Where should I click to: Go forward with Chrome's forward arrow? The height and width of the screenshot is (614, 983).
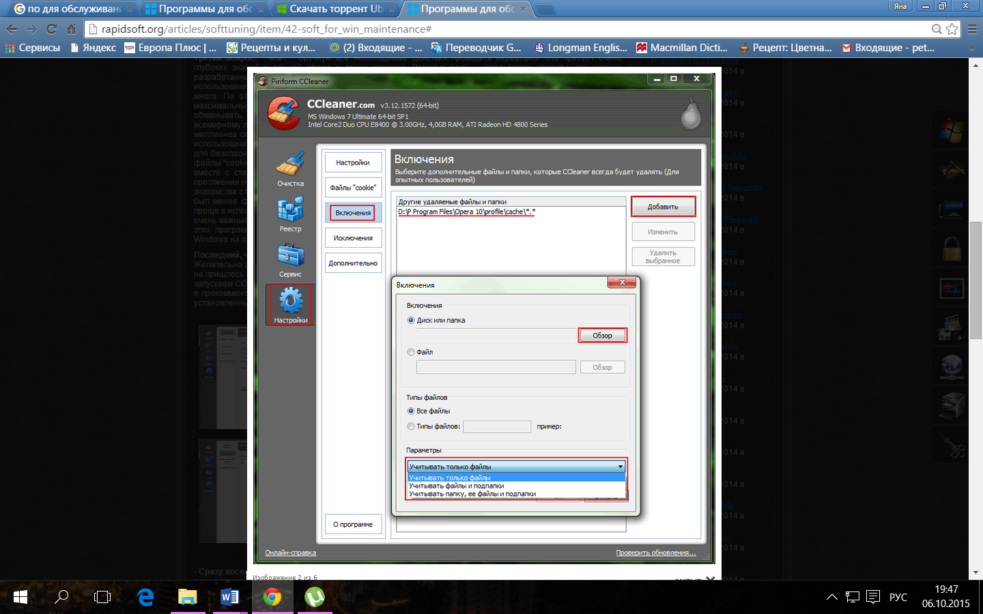tap(31, 29)
